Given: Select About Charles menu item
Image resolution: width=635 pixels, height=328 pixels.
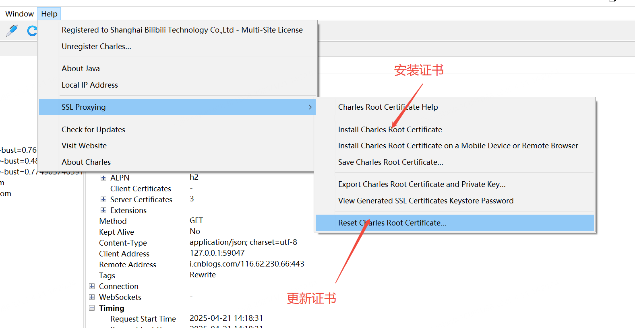Looking at the screenshot, I should (86, 162).
